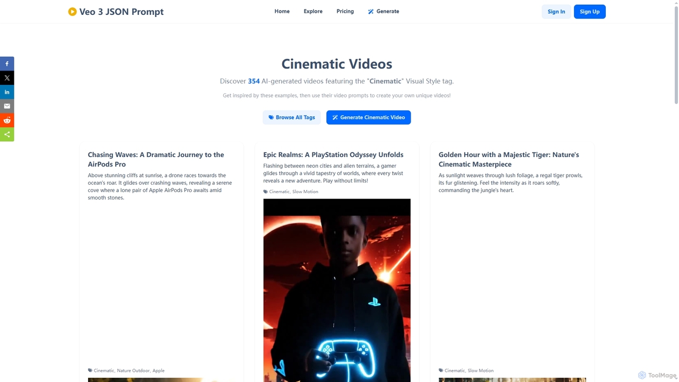Share page via Reddit sidebar icon
Image resolution: width=679 pixels, height=382 pixels.
click(x=7, y=120)
